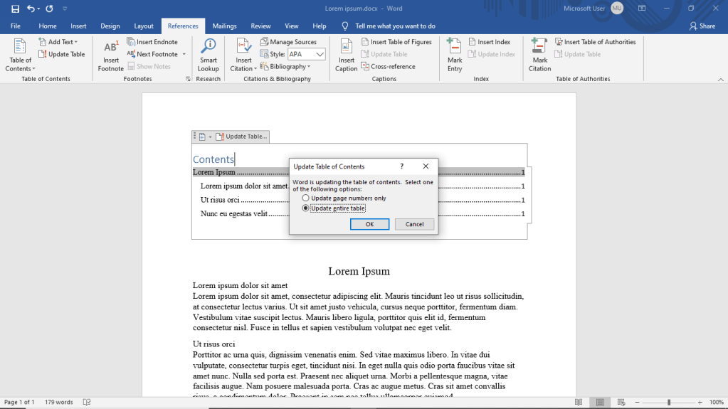Insert a footnote with the AB1 icon
Screen dimensions: 728x409
click(x=110, y=55)
